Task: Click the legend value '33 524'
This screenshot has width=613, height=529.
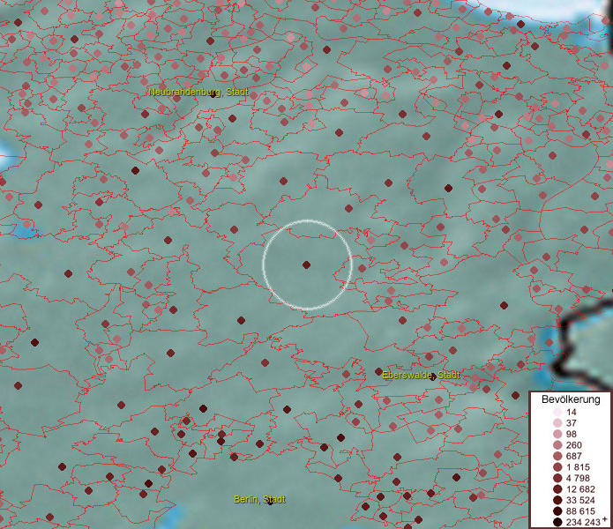Action: (x=580, y=500)
